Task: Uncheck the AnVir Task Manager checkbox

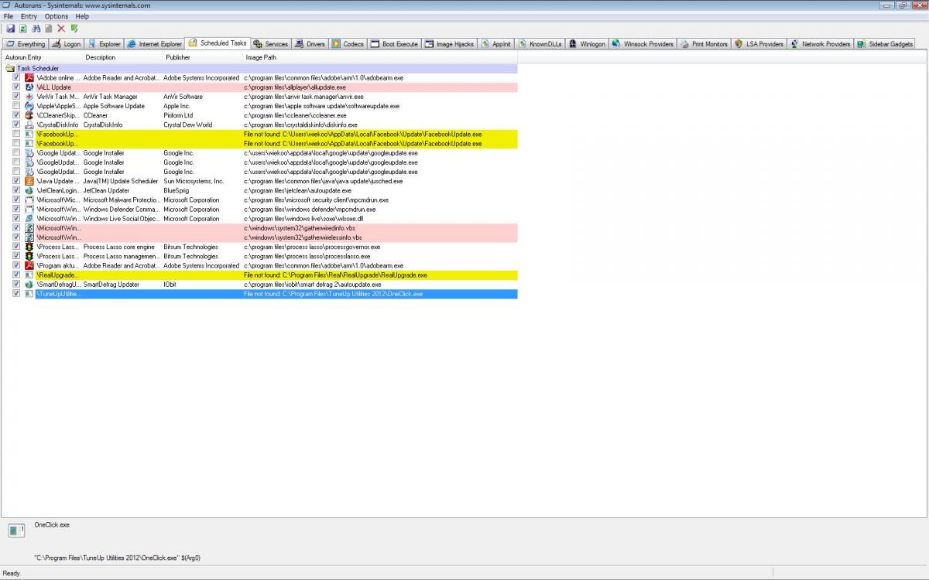Action: point(17,97)
